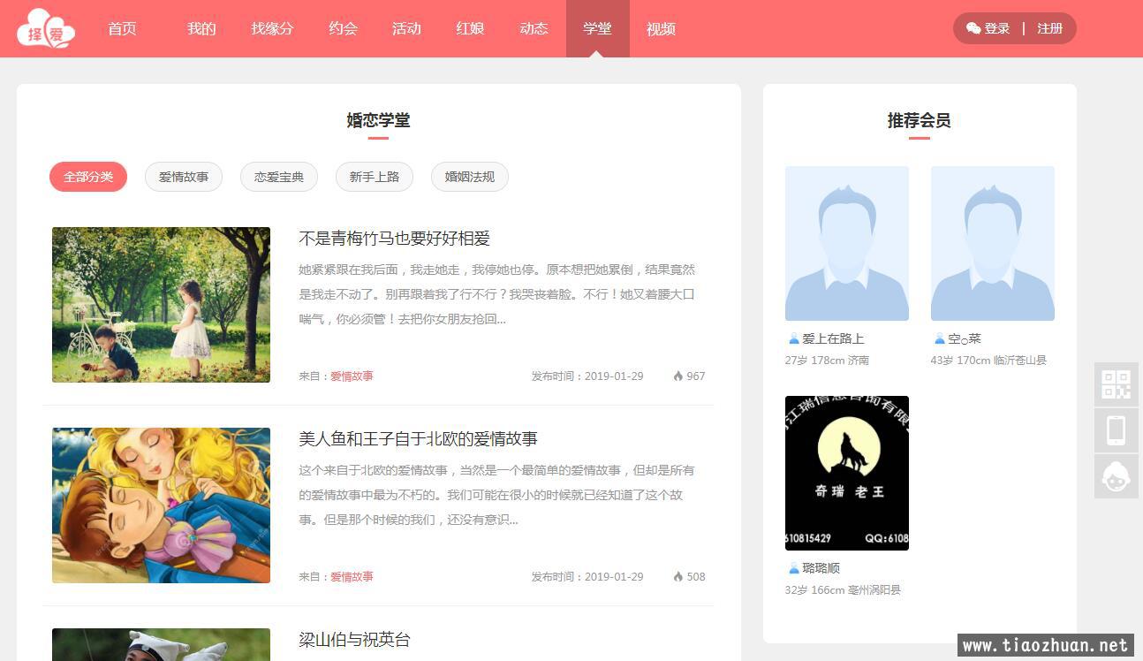Click the 择爱 heart logo
The height and width of the screenshot is (661, 1143).
pos(46,28)
